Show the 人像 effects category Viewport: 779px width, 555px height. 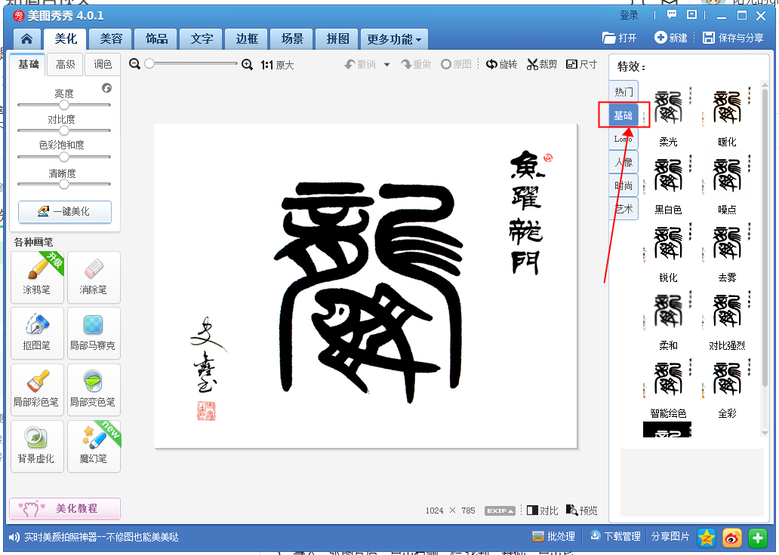[x=624, y=162]
